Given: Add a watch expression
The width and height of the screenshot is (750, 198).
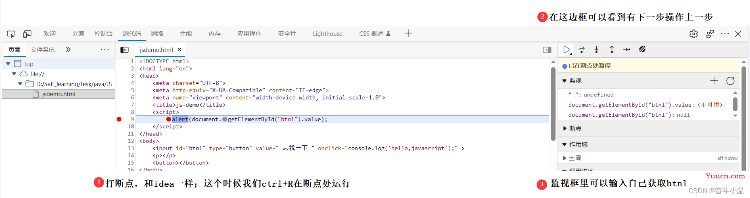Looking at the screenshot, I should [714, 81].
